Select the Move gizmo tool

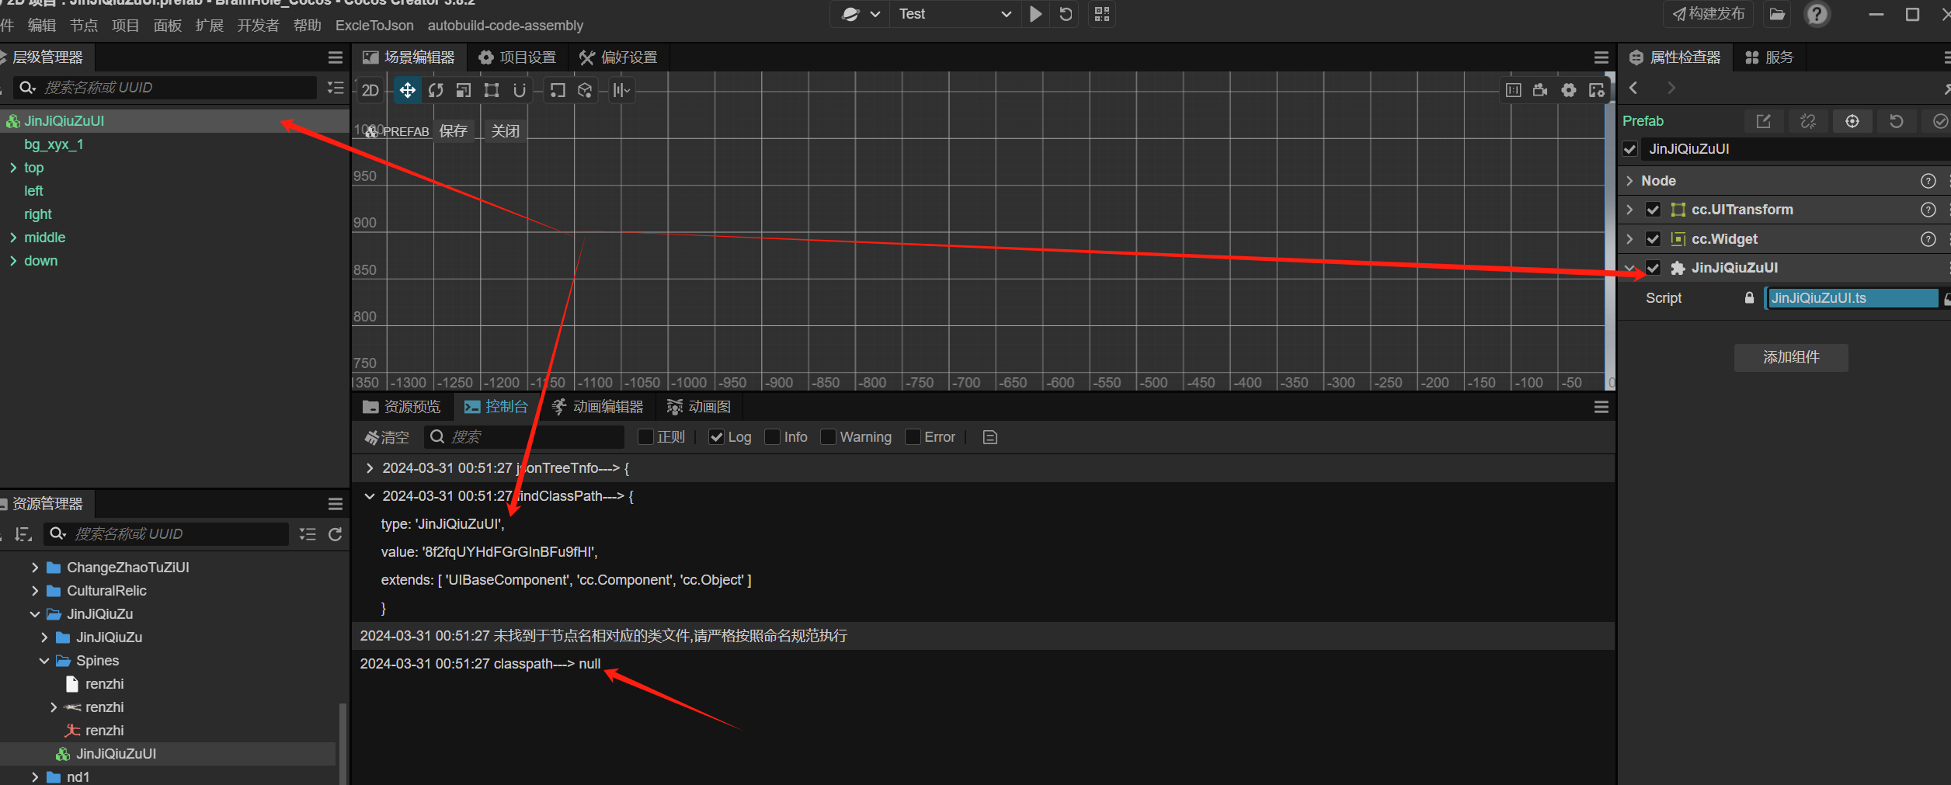pyautogui.click(x=408, y=90)
